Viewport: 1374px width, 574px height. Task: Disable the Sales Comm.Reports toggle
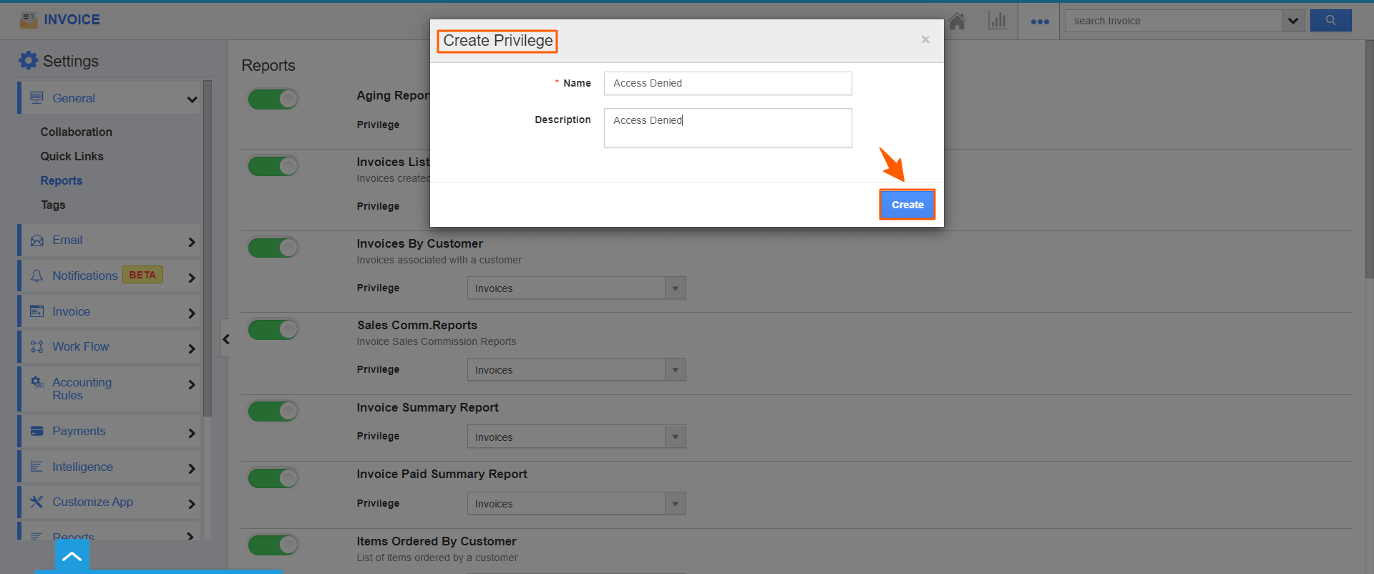[x=273, y=329]
